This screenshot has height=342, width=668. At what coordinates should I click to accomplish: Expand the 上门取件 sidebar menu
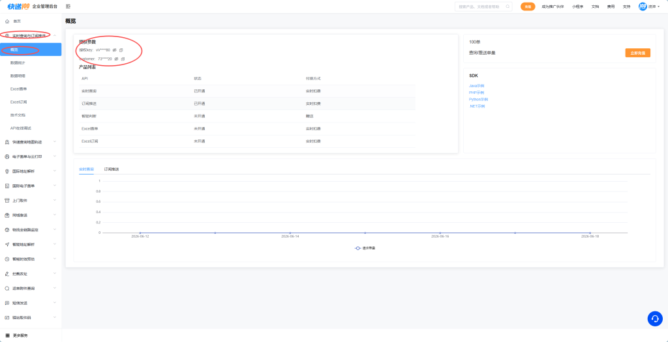pyautogui.click(x=31, y=201)
